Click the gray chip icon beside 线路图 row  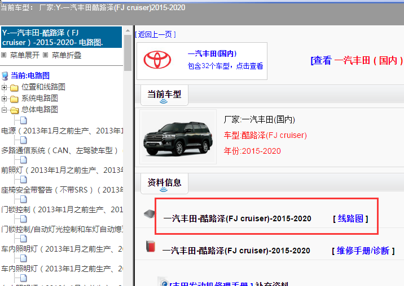[149, 214]
